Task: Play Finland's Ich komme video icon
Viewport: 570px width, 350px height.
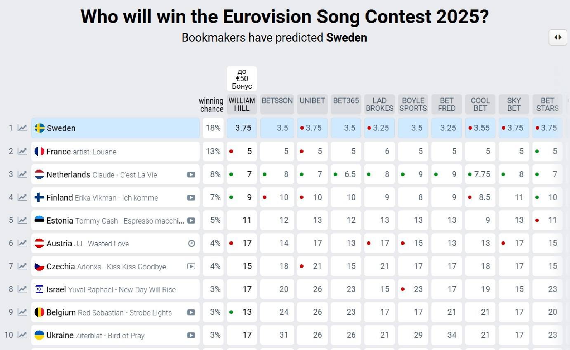Action: tap(191, 198)
